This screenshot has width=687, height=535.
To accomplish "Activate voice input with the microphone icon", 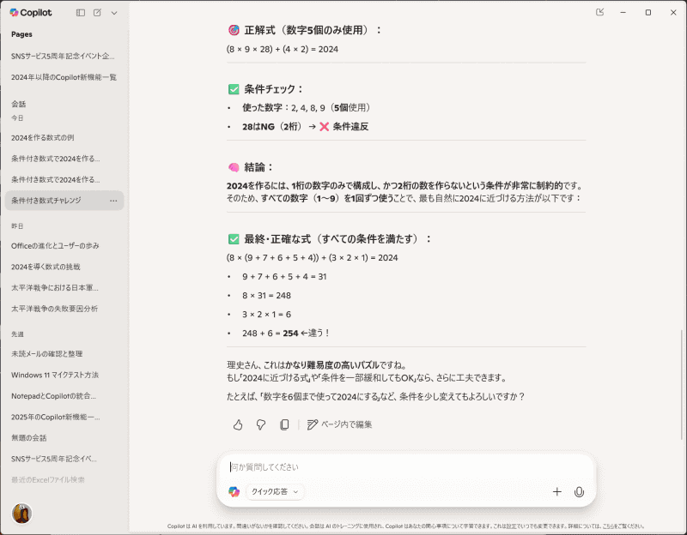I will [x=580, y=492].
